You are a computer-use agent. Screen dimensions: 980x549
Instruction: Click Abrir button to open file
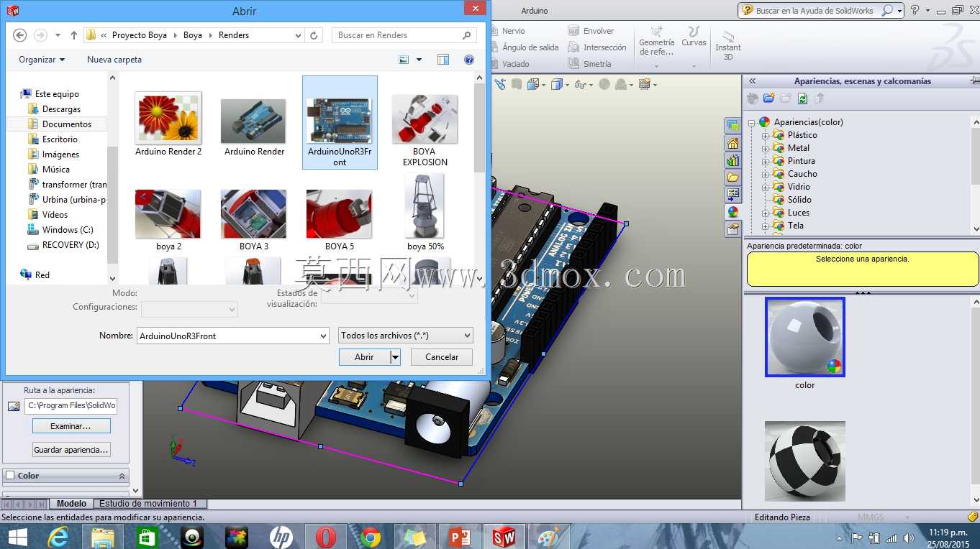pos(364,357)
